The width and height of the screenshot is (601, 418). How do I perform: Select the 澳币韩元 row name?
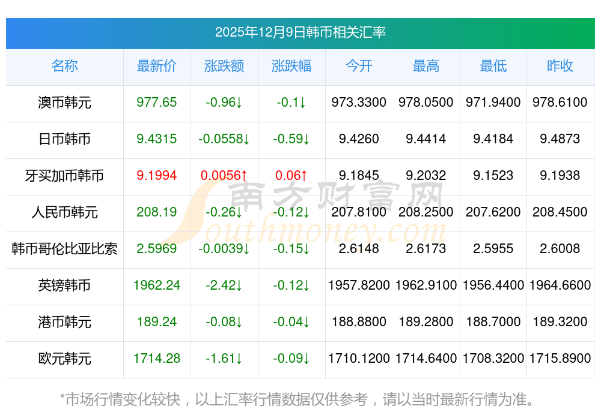(x=64, y=103)
